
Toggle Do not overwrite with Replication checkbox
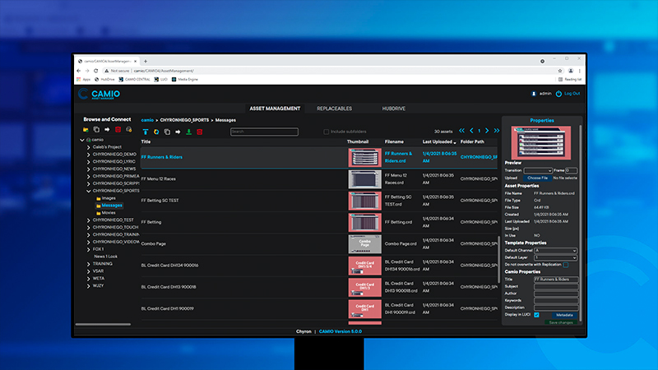pyautogui.click(x=566, y=265)
